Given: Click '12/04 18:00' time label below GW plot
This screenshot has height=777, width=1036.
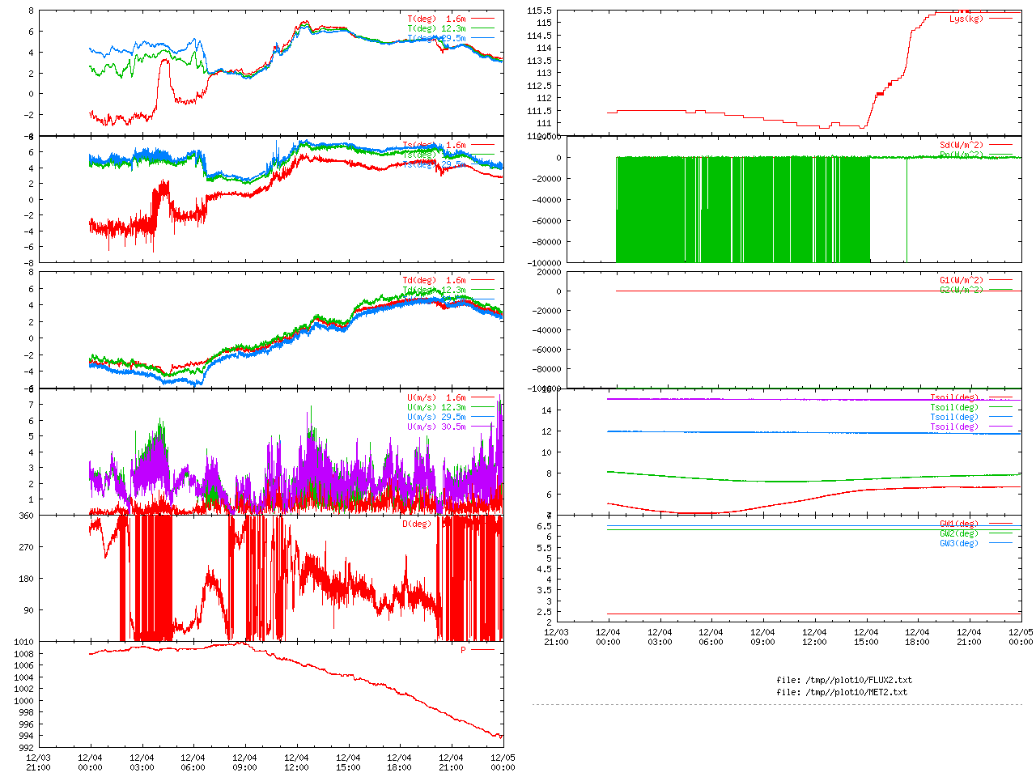Looking at the screenshot, I should (918, 637).
